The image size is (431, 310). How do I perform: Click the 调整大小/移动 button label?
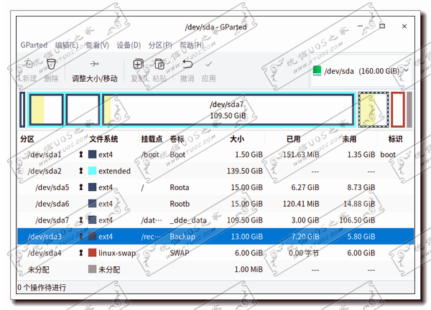coord(95,79)
